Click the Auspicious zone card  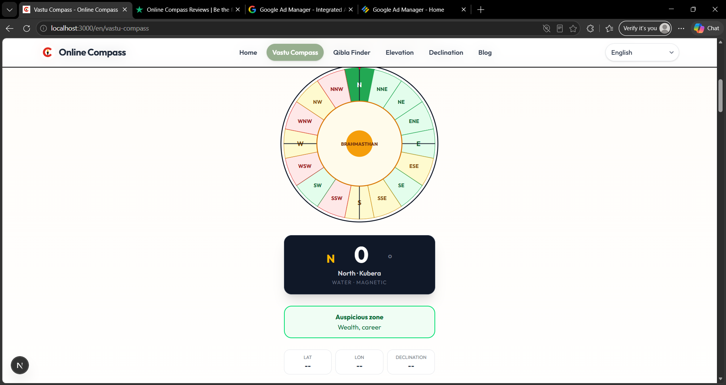pyautogui.click(x=359, y=322)
